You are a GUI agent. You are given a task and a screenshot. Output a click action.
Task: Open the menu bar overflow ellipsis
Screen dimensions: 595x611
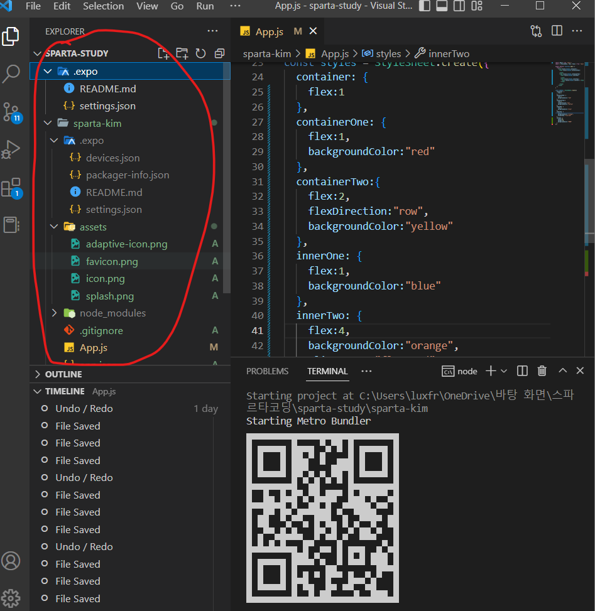235,6
